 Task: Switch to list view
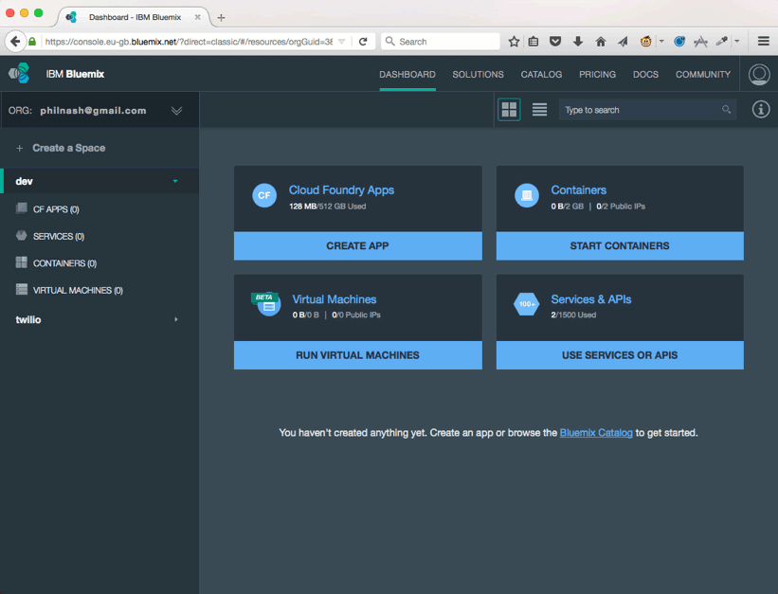[539, 109]
